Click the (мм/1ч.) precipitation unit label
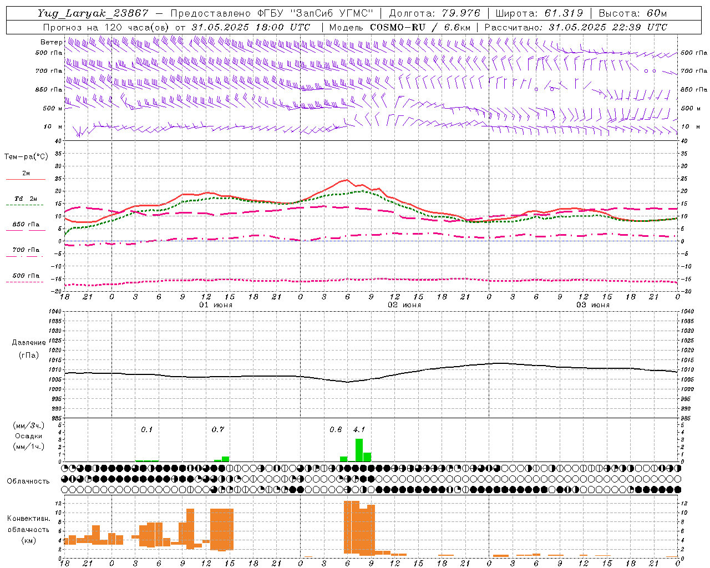The image size is (710, 568). (28, 447)
